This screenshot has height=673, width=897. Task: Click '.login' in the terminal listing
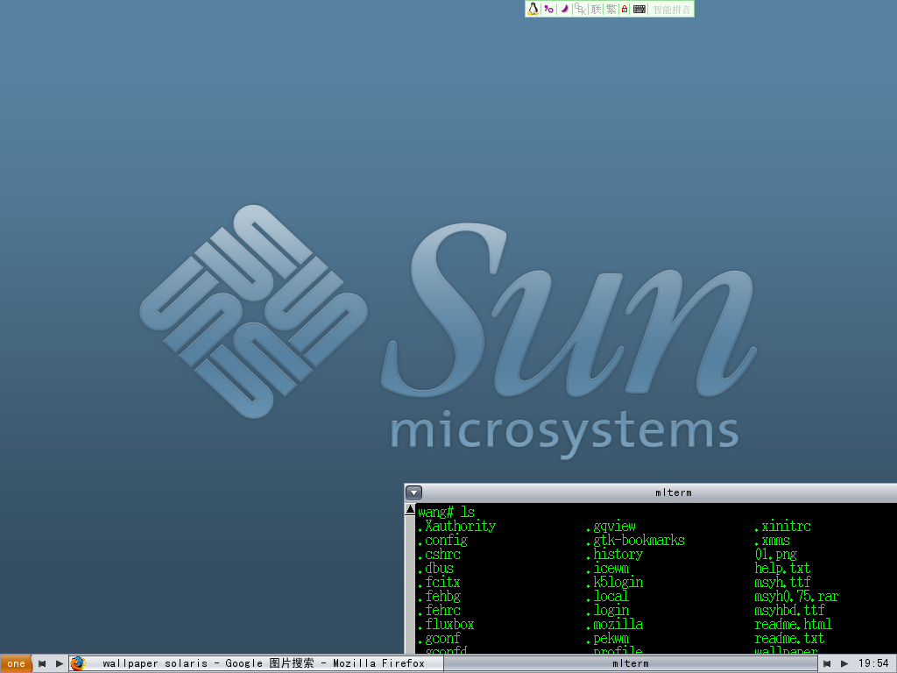pyautogui.click(x=608, y=610)
